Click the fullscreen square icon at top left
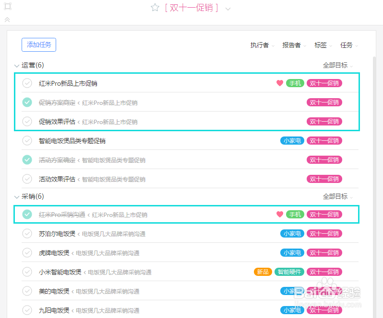383x318 pixels. [8, 6]
